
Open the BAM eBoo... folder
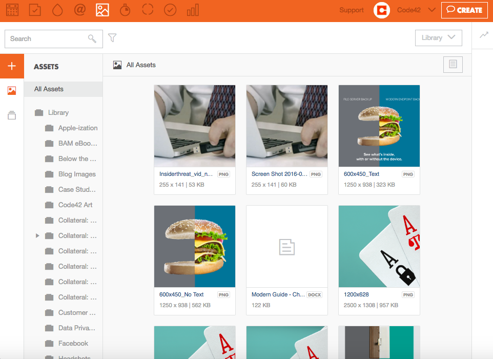77,144
